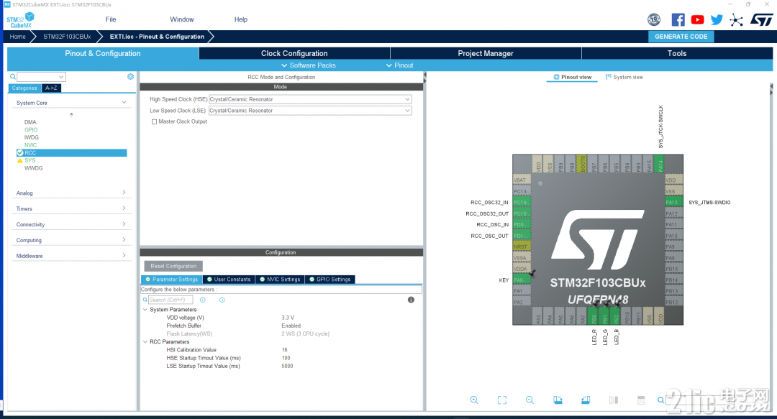Toggle Master Clock Output checkbox
The height and width of the screenshot is (419, 777).
[154, 122]
